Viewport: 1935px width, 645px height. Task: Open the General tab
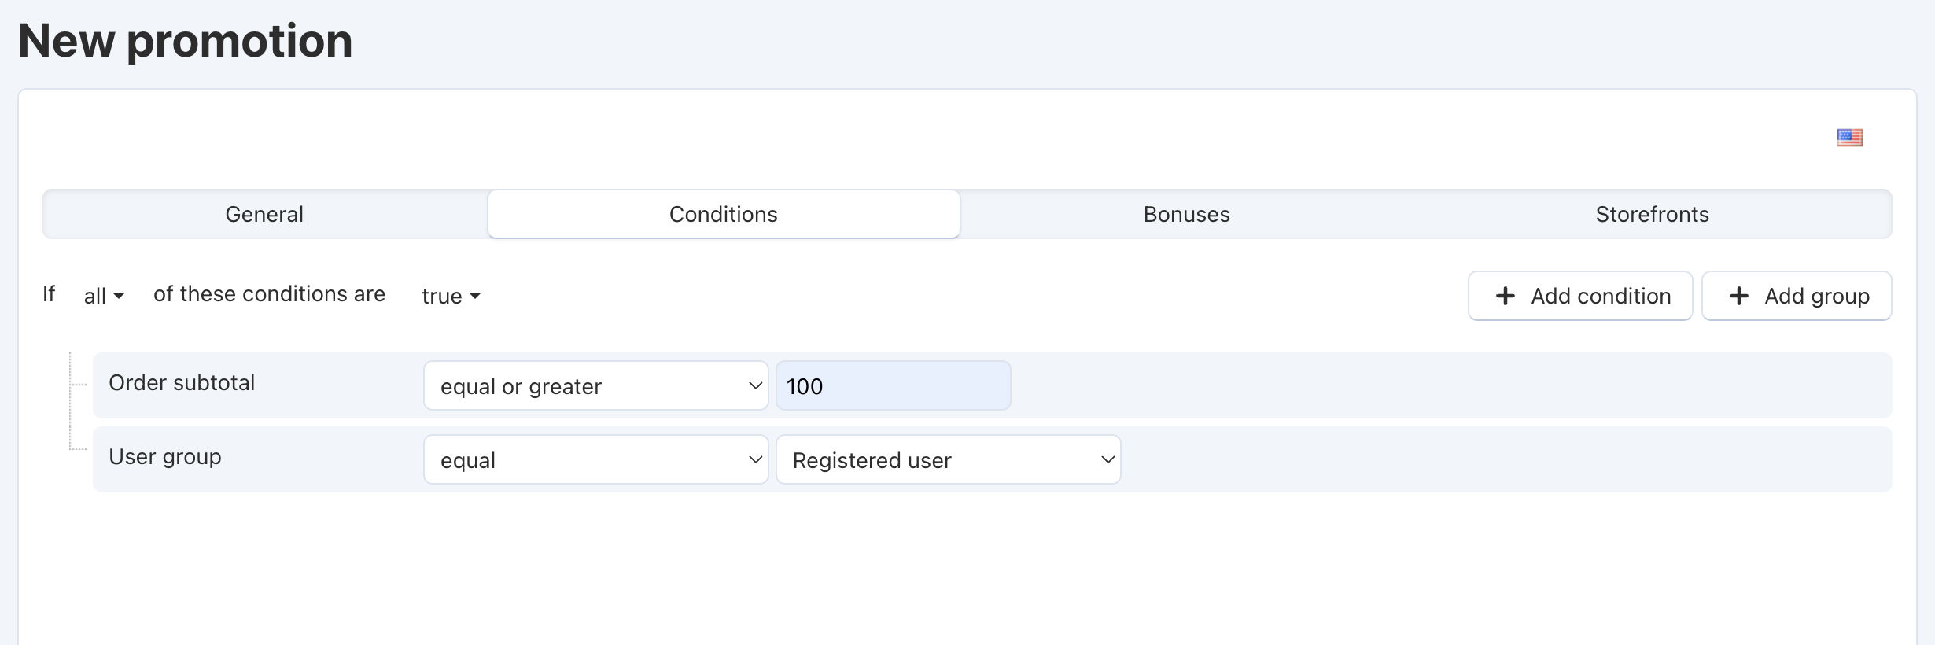click(264, 214)
